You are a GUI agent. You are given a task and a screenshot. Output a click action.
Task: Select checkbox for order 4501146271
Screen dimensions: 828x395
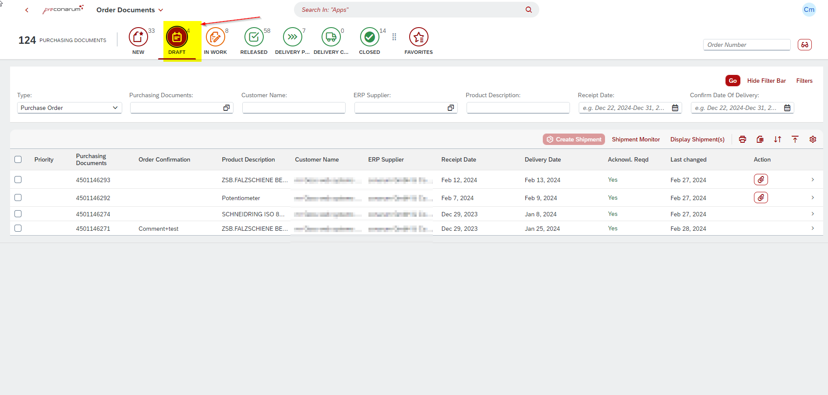[18, 228]
